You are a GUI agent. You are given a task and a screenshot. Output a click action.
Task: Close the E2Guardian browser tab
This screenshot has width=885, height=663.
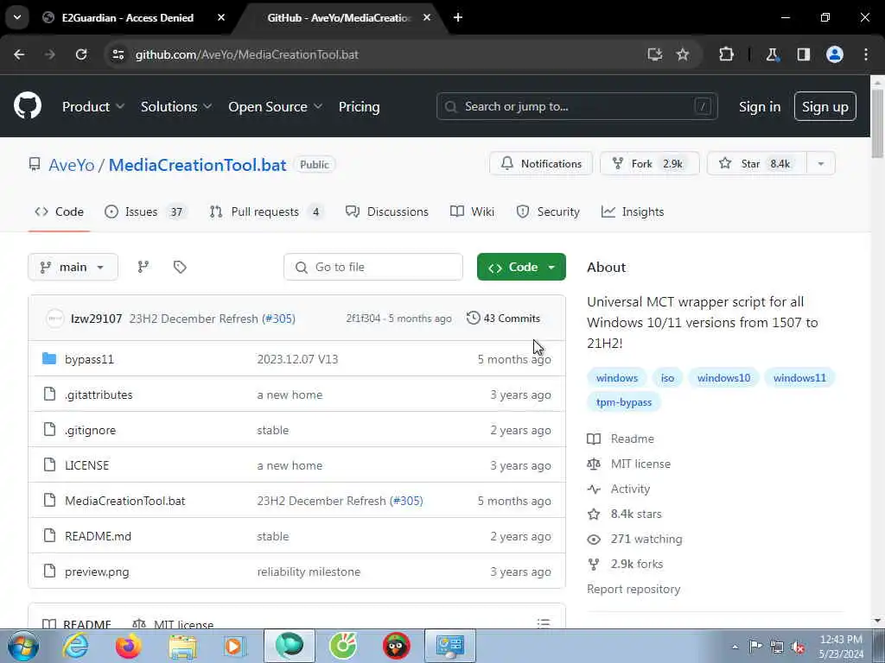click(221, 17)
